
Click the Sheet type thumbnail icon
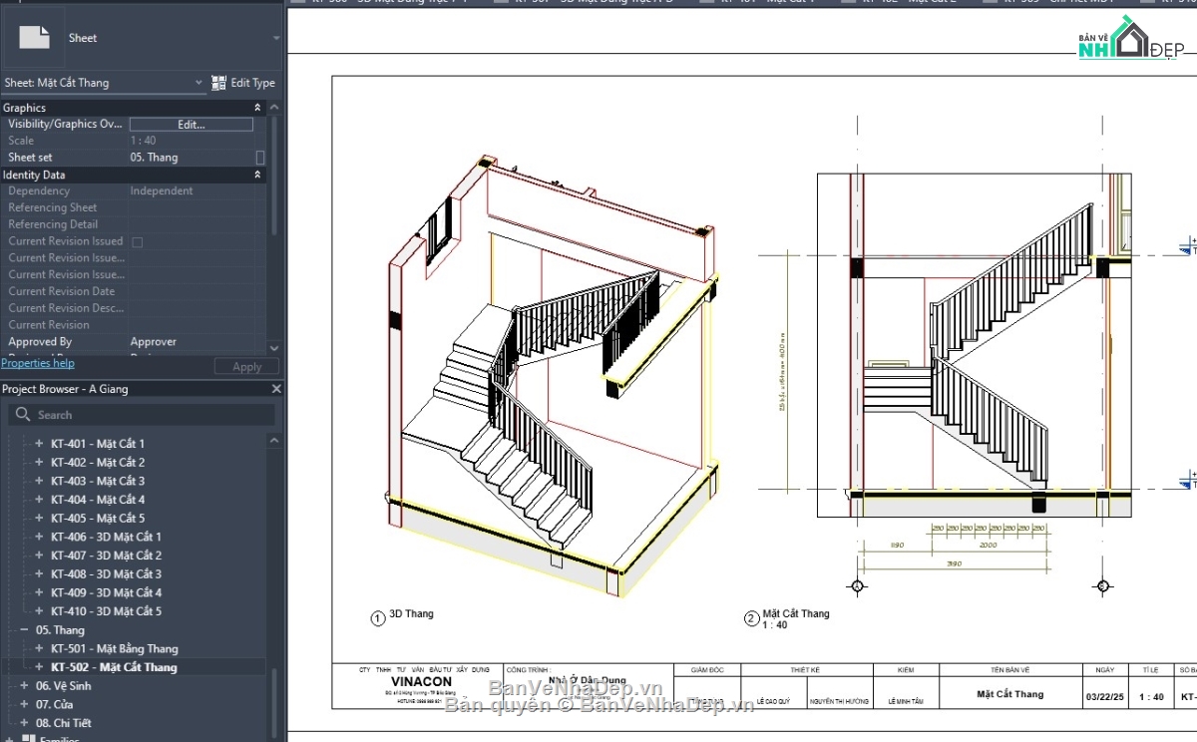click(35, 38)
